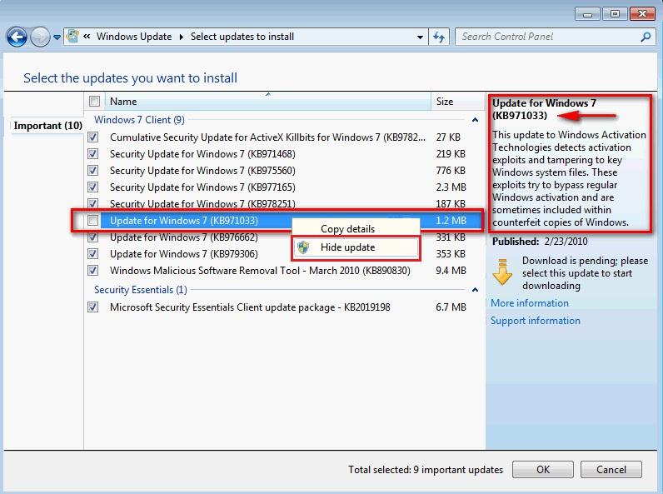Click the Windows Update address bar icon
Image resolution: width=663 pixels, height=494 pixels.
(72, 37)
